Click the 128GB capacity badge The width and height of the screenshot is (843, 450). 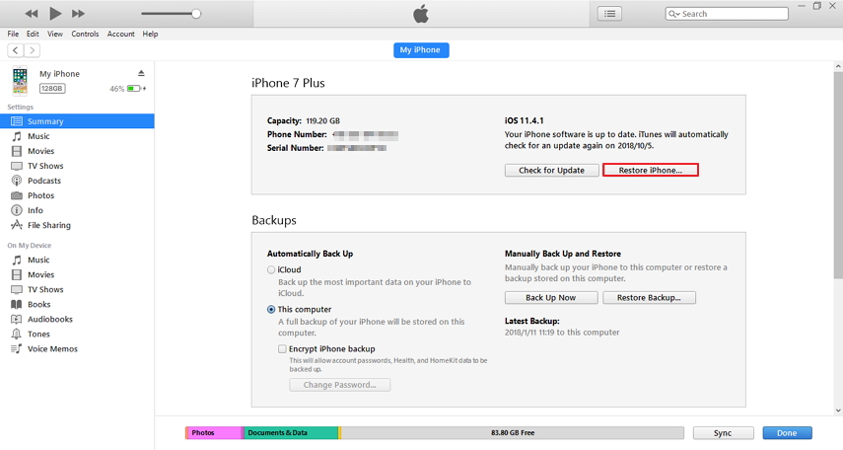[x=52, y=88]
